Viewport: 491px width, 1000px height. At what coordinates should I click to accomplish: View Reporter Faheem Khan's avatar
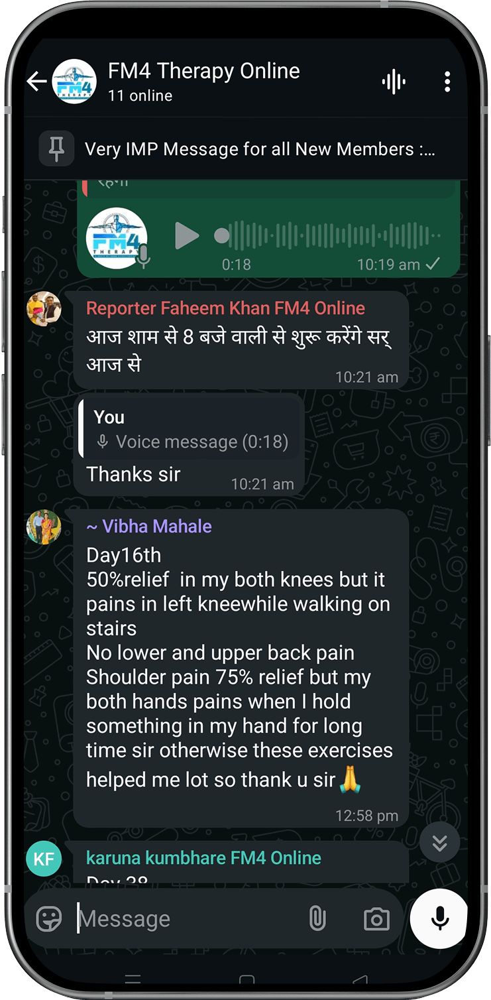44,308
